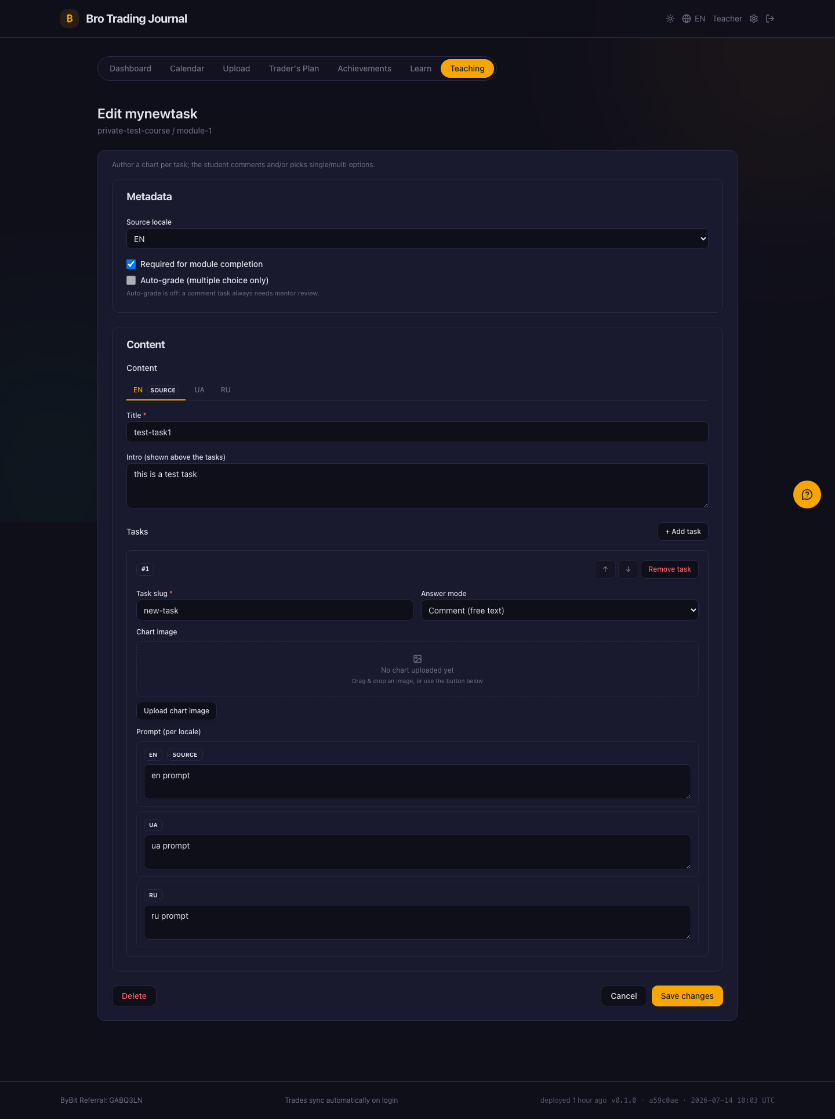Open the Achievements tab
This screenshot has height=1119, width=835.
(365, 68)
